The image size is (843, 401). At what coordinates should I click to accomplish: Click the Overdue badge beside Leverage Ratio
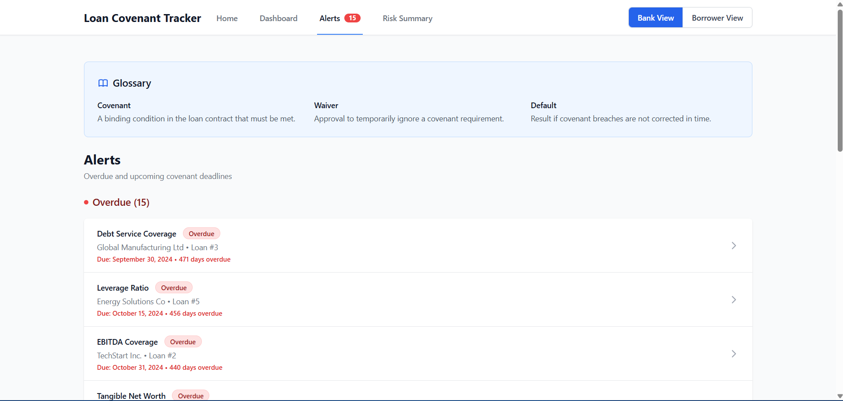[x=174, y=288]
